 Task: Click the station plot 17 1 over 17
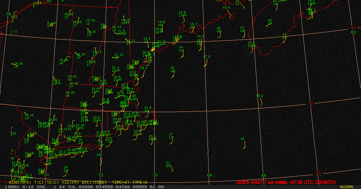click(251, 44)
